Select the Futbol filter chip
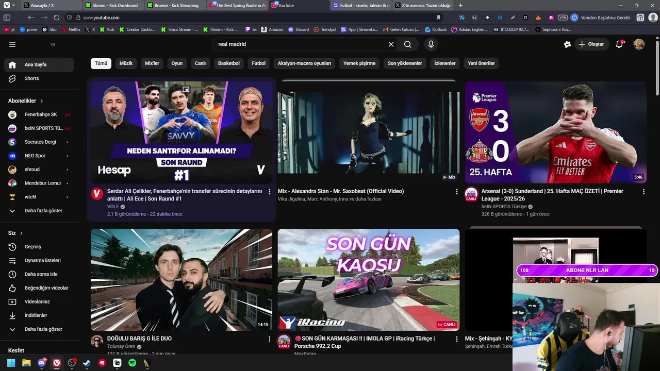660x371 pixels. [259, 63]
